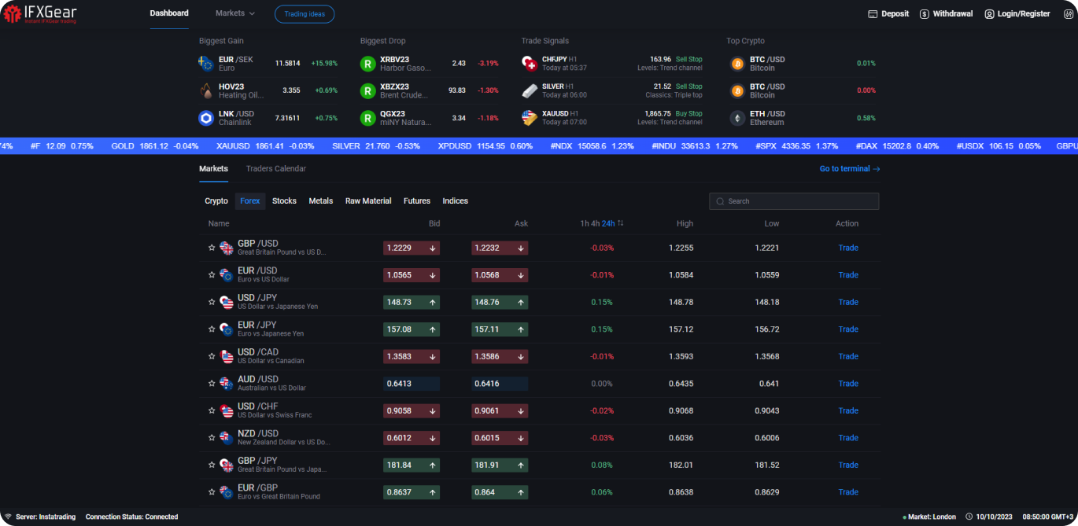This screenshot has height=526, width=1078.
Task: Open the Trading Ideas button
Action: coord(305,14)
